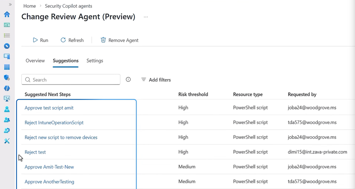This screenshot has height=189, width=355.
Task: Open the more options ellipsis by title
Action: coord(146,17)
